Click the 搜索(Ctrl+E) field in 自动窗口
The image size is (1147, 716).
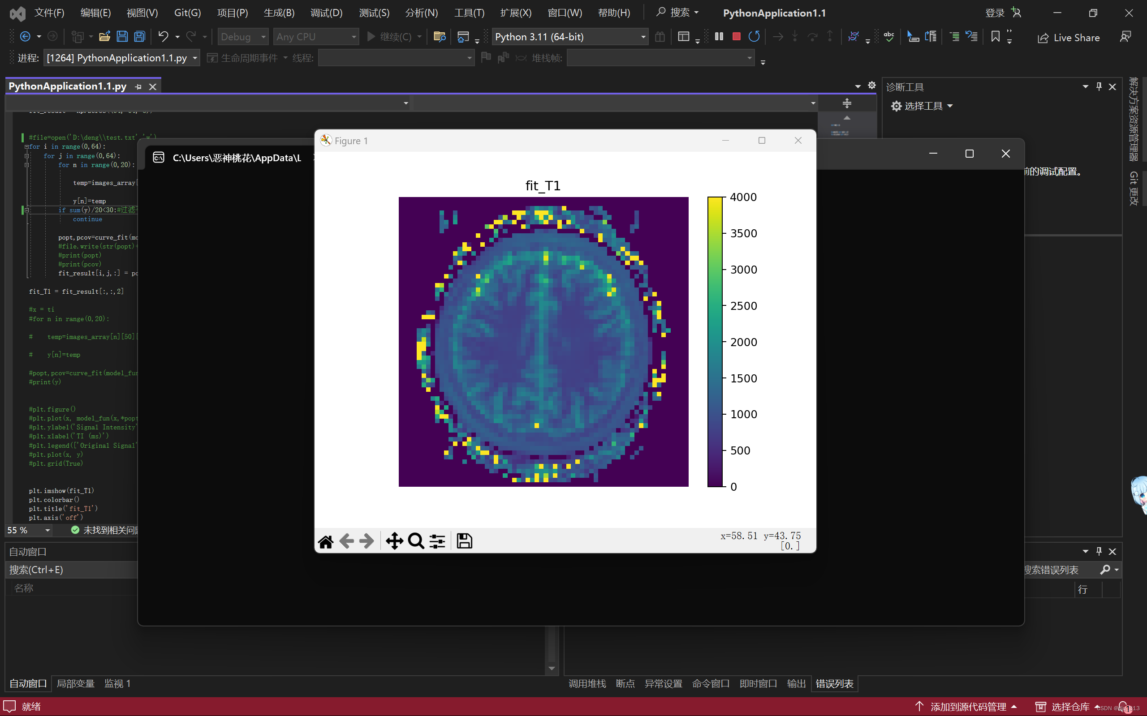[71, 570]
